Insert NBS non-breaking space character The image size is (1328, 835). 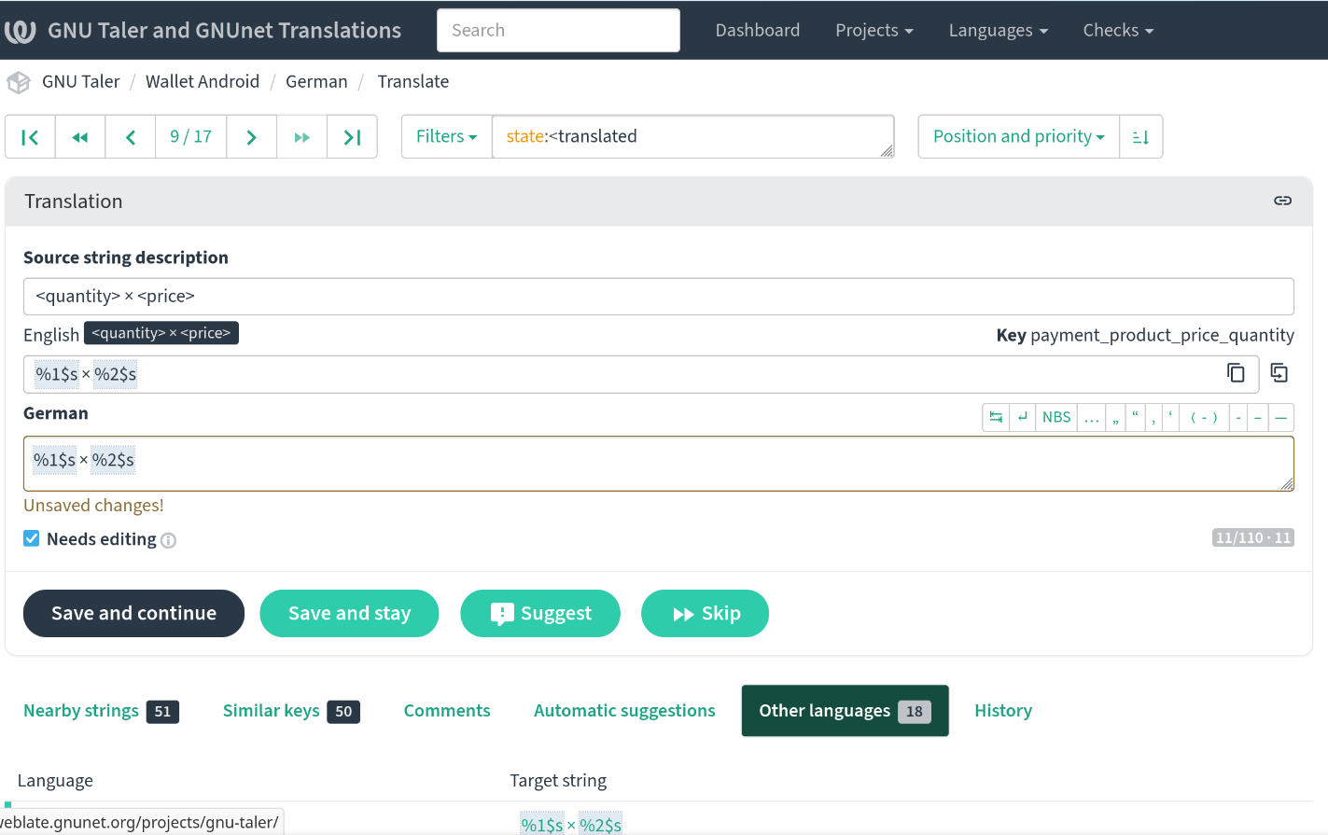(1056, 417)
